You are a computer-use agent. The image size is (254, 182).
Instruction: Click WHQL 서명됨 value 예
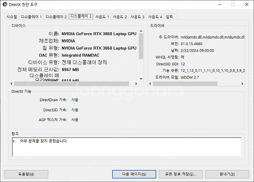coord(182,57)
